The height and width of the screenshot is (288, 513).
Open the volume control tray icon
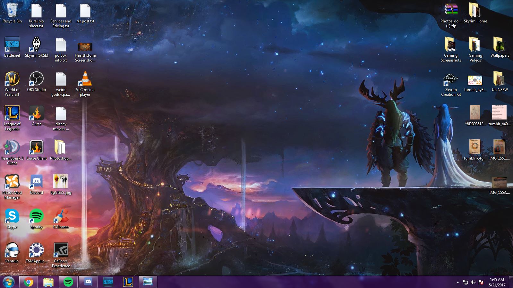tap(473, 282)
